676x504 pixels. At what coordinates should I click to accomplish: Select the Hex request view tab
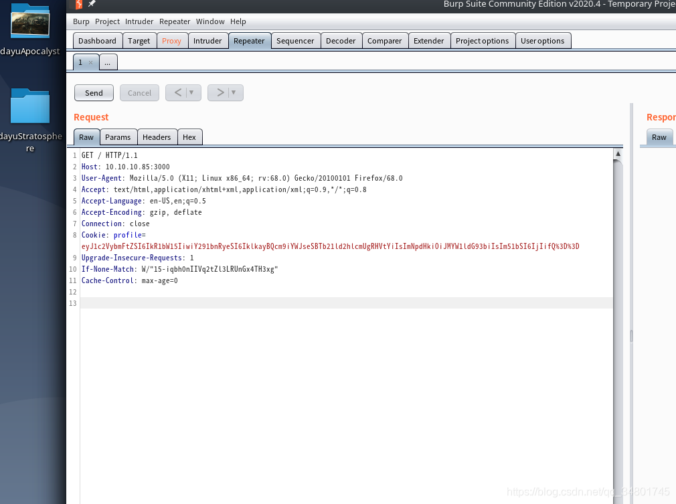pos(189,137)
